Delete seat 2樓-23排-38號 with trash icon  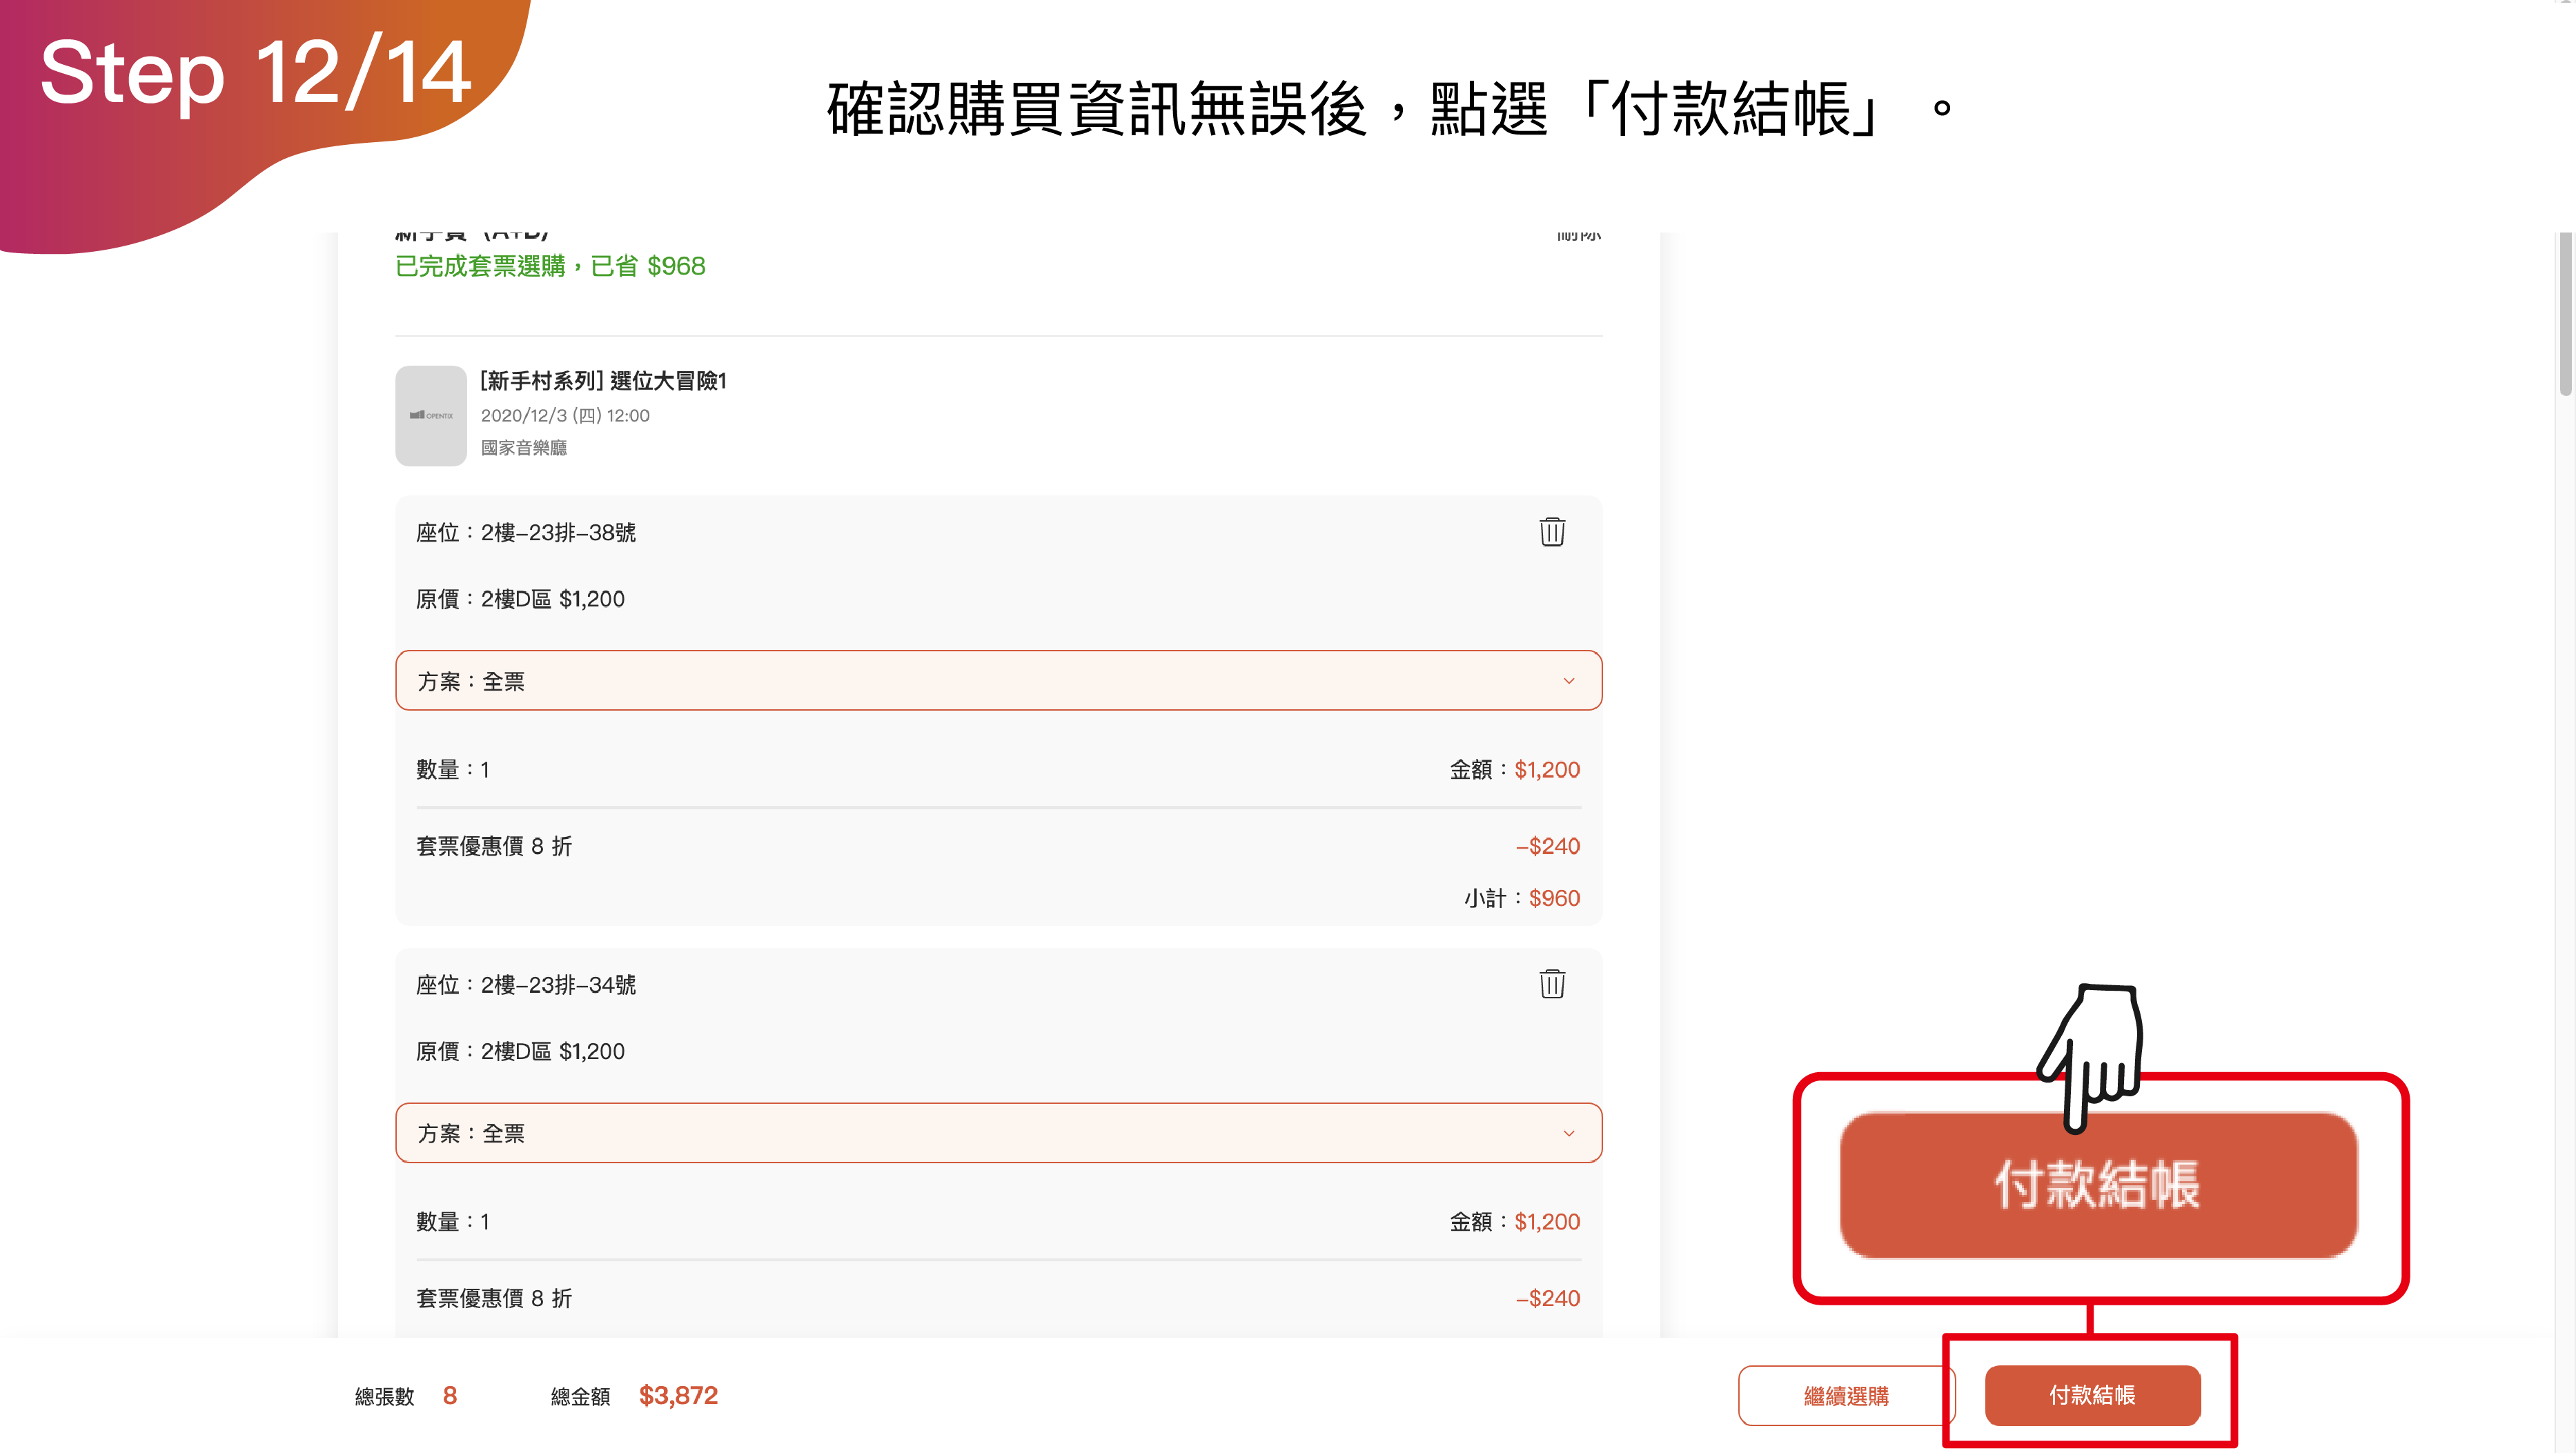(x=1551, y=532)
